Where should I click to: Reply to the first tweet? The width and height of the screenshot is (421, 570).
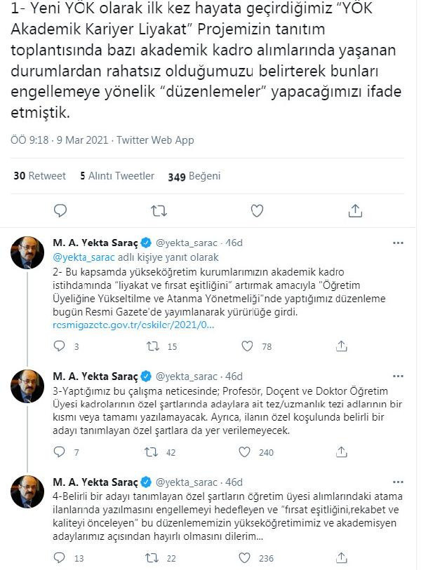60,209
